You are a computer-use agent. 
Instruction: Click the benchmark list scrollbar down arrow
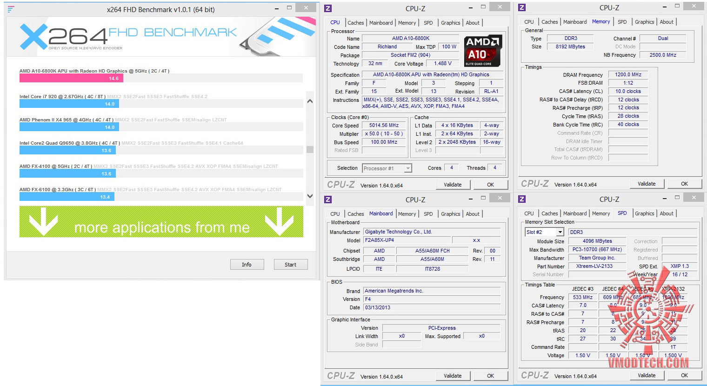pos(310,196)
